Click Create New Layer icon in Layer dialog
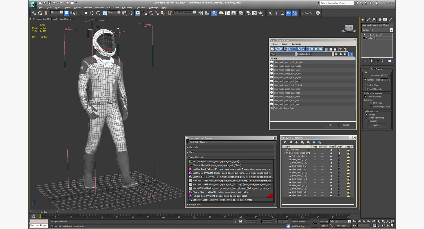Image resolution: width=424 pixels, height=229 pixels. [285, 142]
